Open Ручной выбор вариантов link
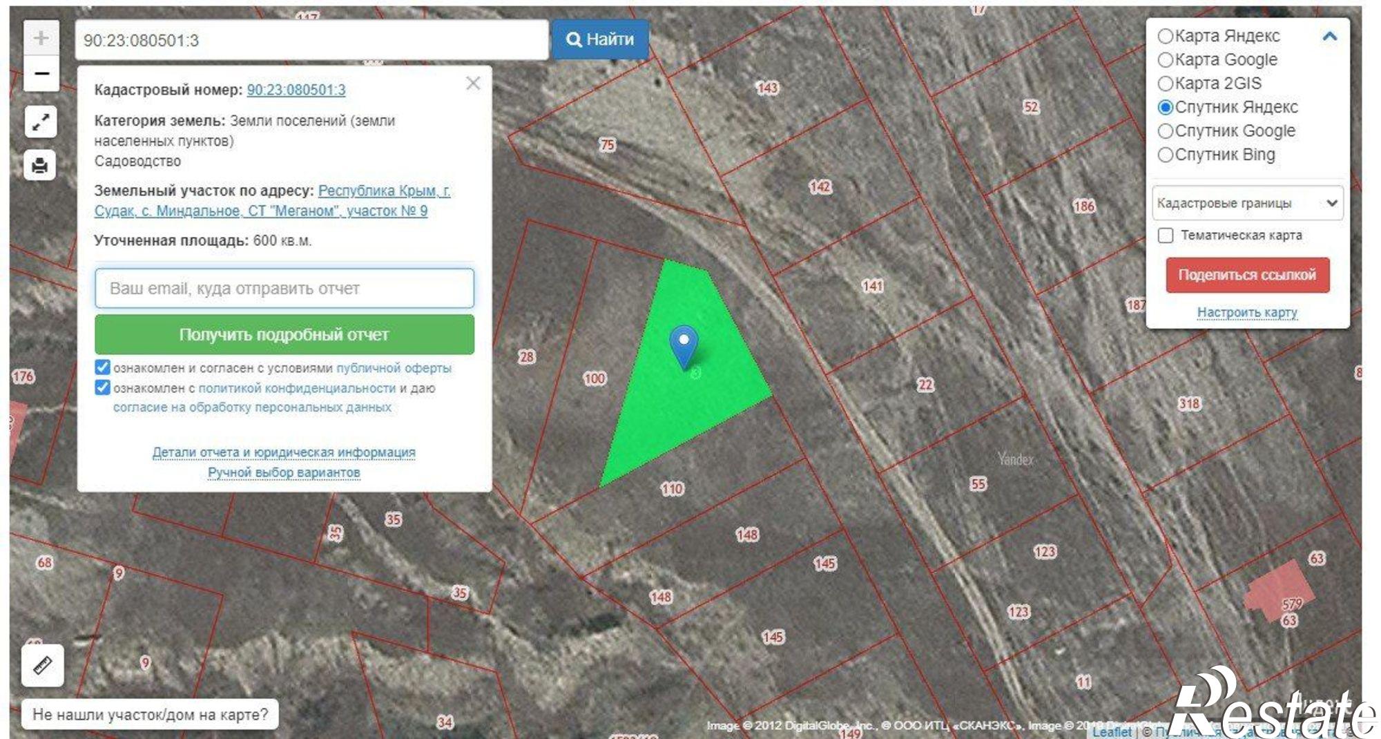This screenshot has width=1381, height=739. pyautogui.click(x=284, y=472)
